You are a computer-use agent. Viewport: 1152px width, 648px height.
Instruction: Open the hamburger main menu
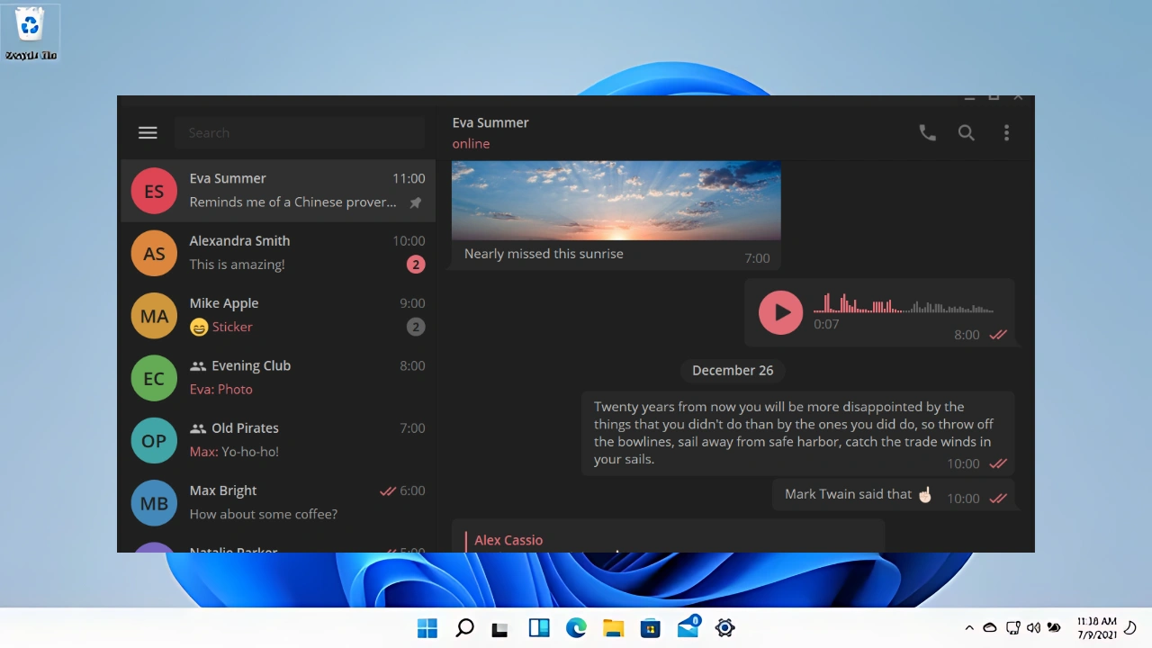click(148, 132)
